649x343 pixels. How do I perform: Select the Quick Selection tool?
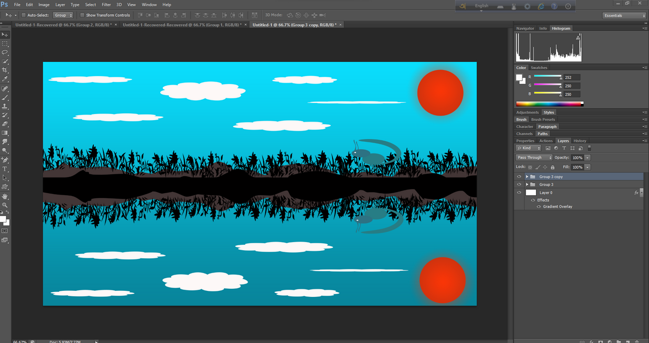[x=5, y=61]
